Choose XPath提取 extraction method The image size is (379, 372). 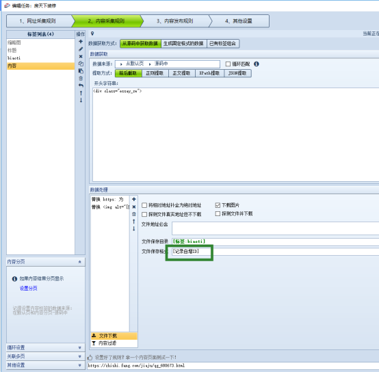point(209,73)
